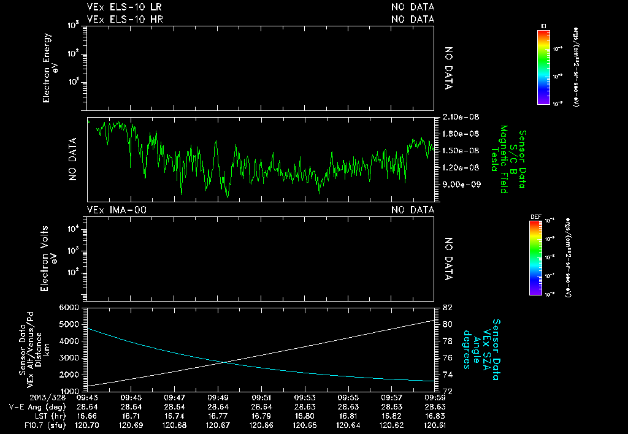Click the green 'Magnetic Field Tesla' axis label
The width and height of the screenshot is (628, 434).
coord(499,159)
